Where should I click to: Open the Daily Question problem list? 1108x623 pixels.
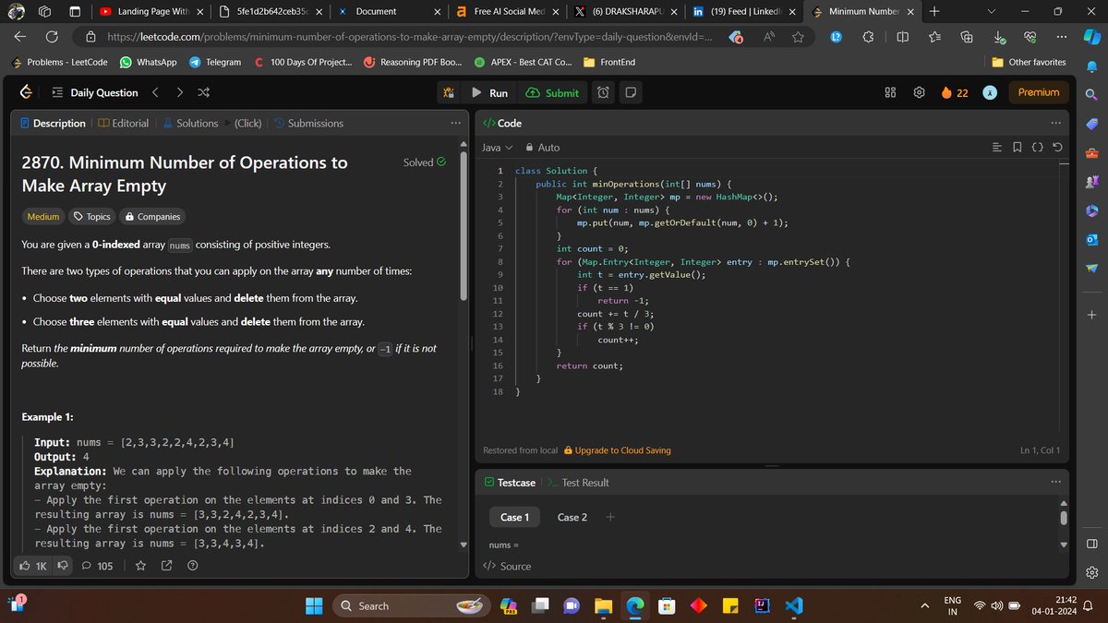(x=94, y=92)
